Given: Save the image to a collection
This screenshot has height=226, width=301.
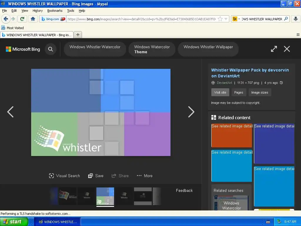Looking at the screenshot, I should (96, 176).
